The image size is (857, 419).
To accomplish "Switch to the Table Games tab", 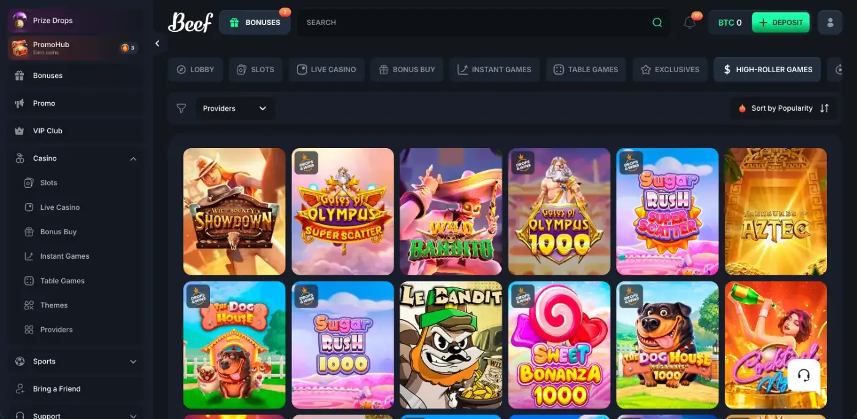I will 586,70.
